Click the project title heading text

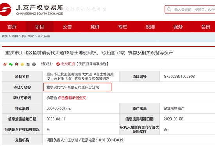coord(89,52)
